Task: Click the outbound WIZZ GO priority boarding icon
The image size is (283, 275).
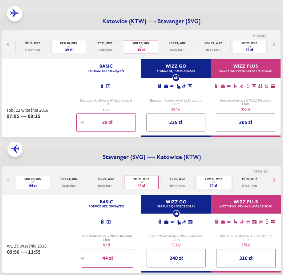Action: [x=184, y=86]
